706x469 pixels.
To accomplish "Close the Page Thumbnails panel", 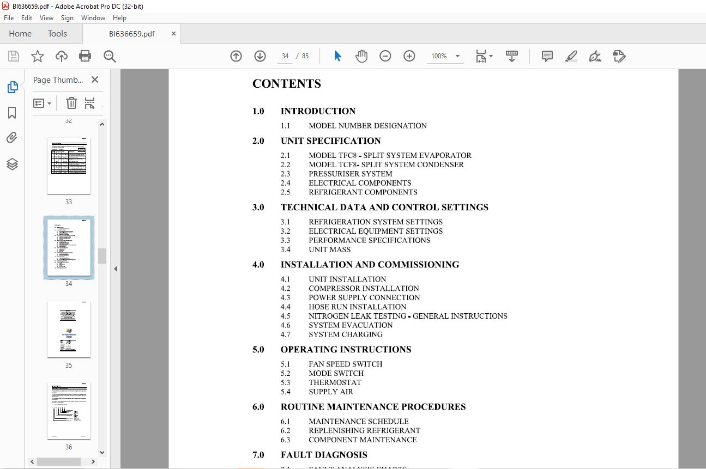I will [95, 80].
